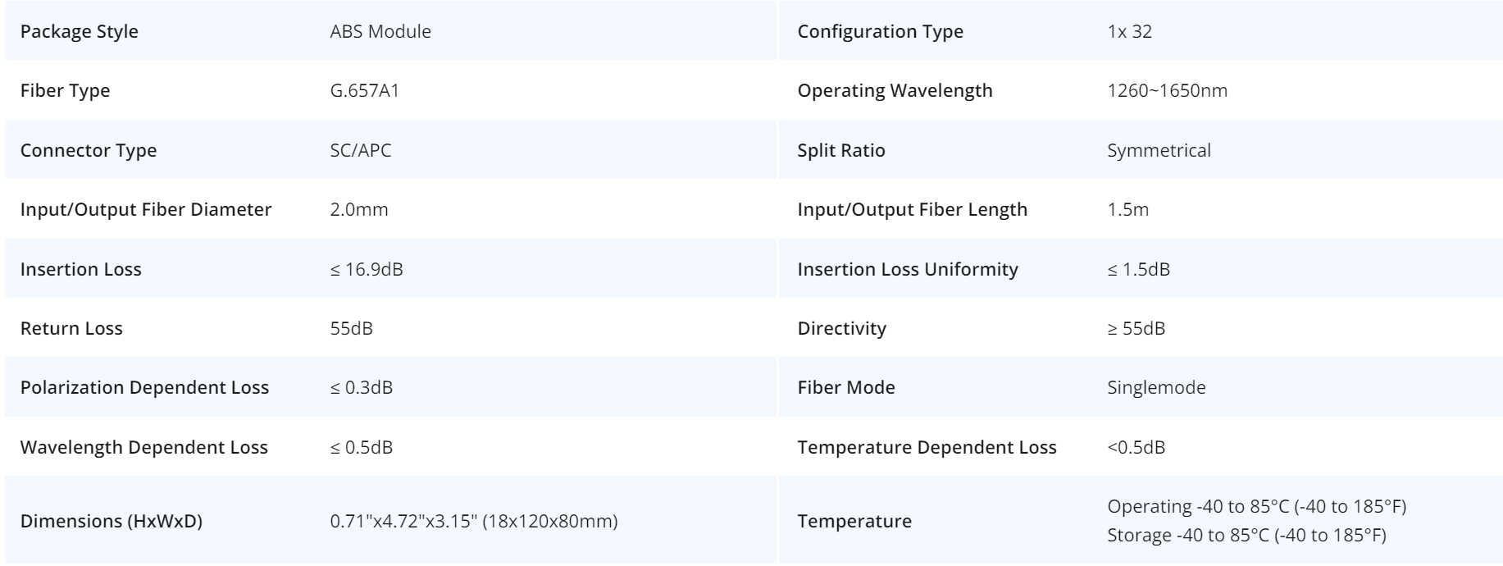
Task: Select the 1.5m fiber length value
Action: coord(1127,209)
